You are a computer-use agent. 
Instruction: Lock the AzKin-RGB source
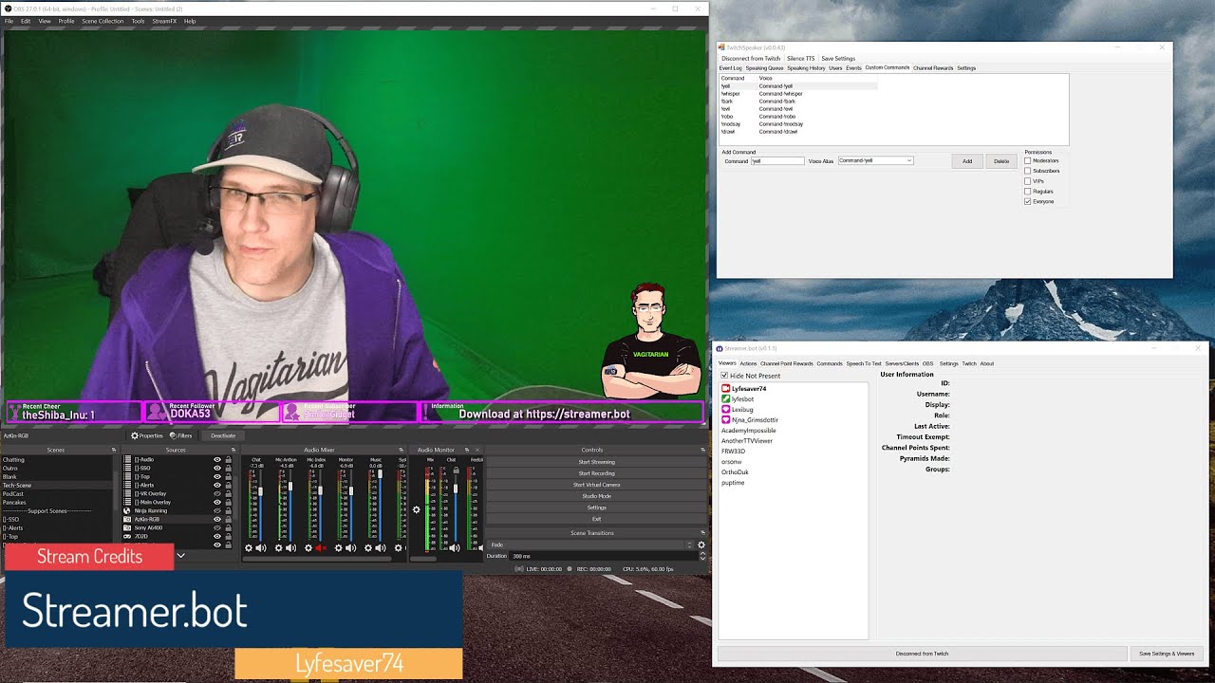click(x=229, y=519)
